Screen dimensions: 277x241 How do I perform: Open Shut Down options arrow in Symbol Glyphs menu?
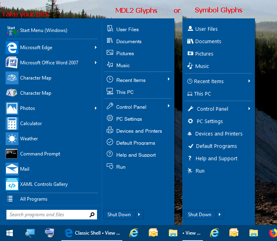(x=220, y=215)
